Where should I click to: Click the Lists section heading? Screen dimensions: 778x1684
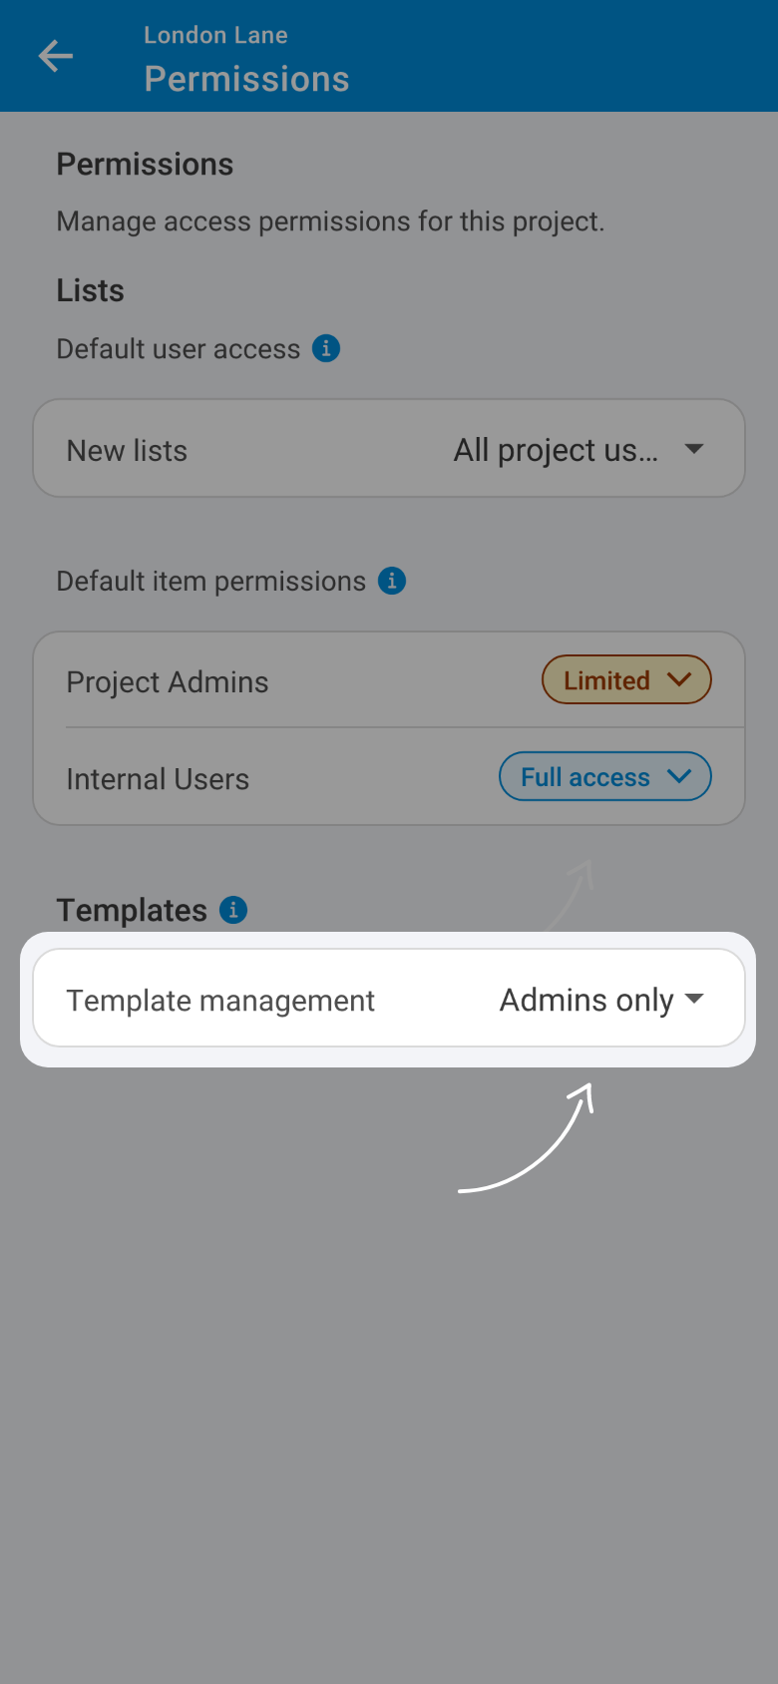[x=90, y=290]
